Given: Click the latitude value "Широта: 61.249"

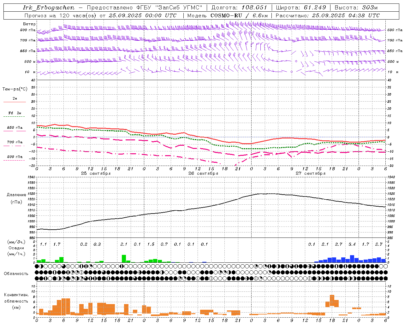Looking at the screenshot, I should pyautogui.click(x=301, y=8).
